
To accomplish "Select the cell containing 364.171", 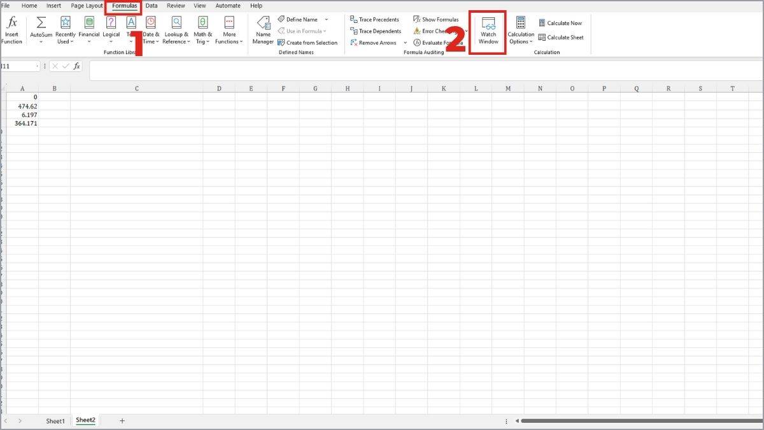I will pos(22,124).
